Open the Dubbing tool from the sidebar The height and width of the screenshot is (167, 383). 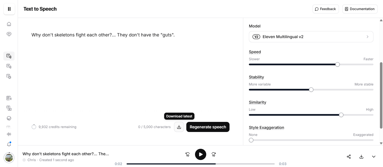[x=9, y=108]
